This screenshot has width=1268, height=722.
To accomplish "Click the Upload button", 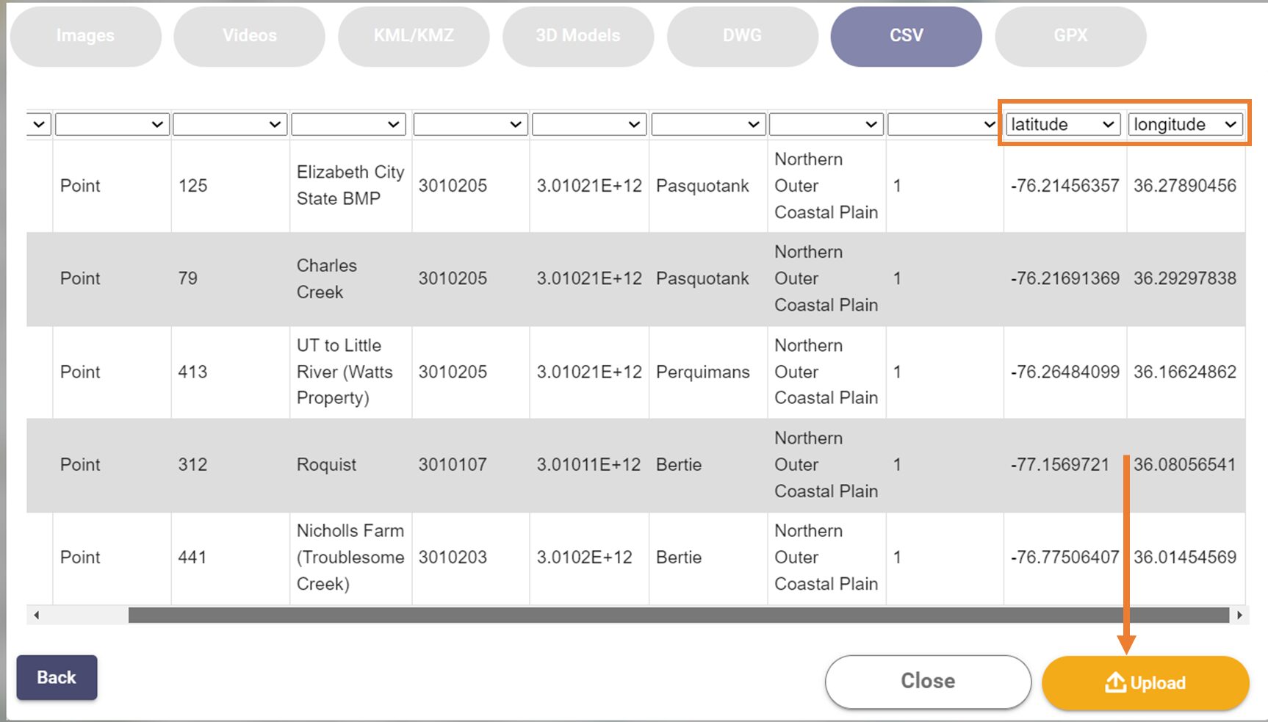I will (1145, 683).
